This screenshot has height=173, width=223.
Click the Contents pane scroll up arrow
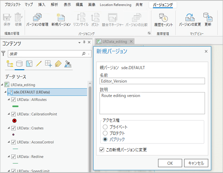[x=90, y=84]
